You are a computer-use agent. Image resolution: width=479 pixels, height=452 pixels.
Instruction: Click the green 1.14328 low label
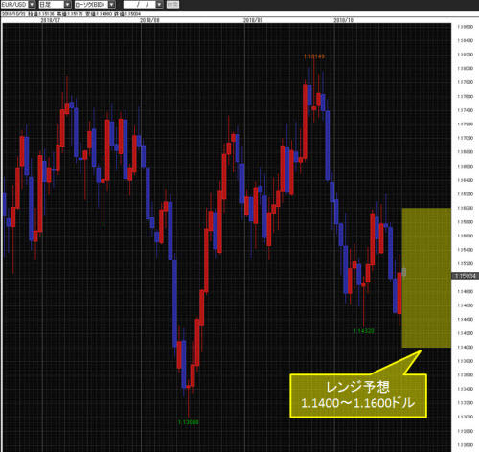pos(364,331)
